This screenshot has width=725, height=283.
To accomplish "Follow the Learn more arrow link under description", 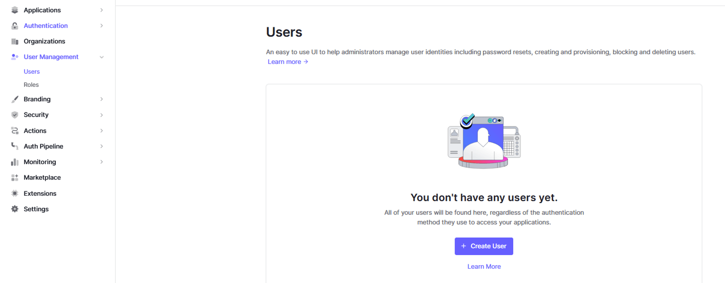I will click(x=288, y=62).
